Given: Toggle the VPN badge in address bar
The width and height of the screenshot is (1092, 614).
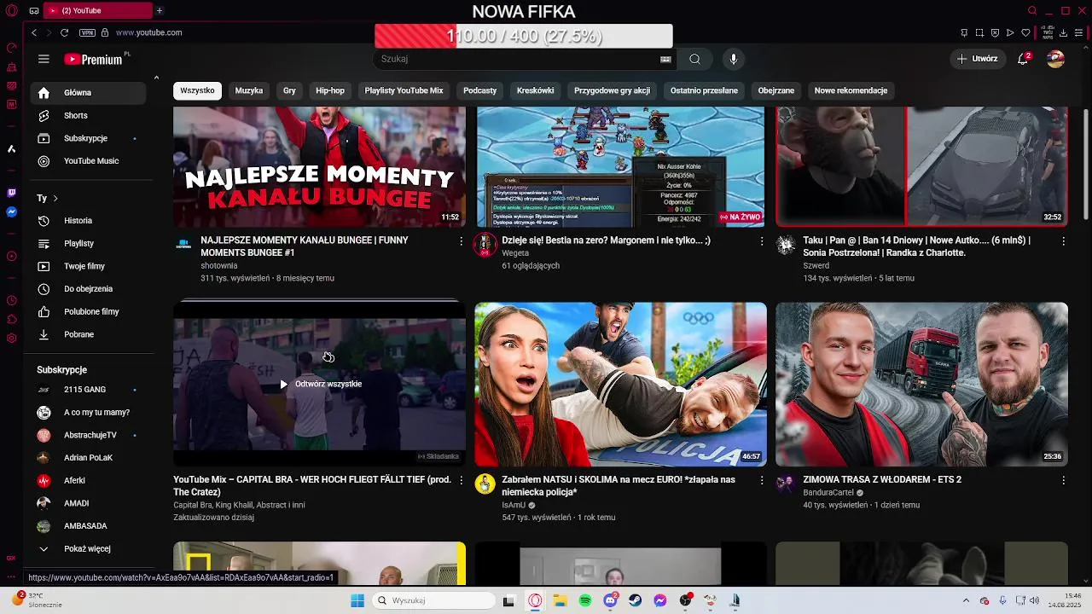Looking at the screenshot, I should point(87,32).
